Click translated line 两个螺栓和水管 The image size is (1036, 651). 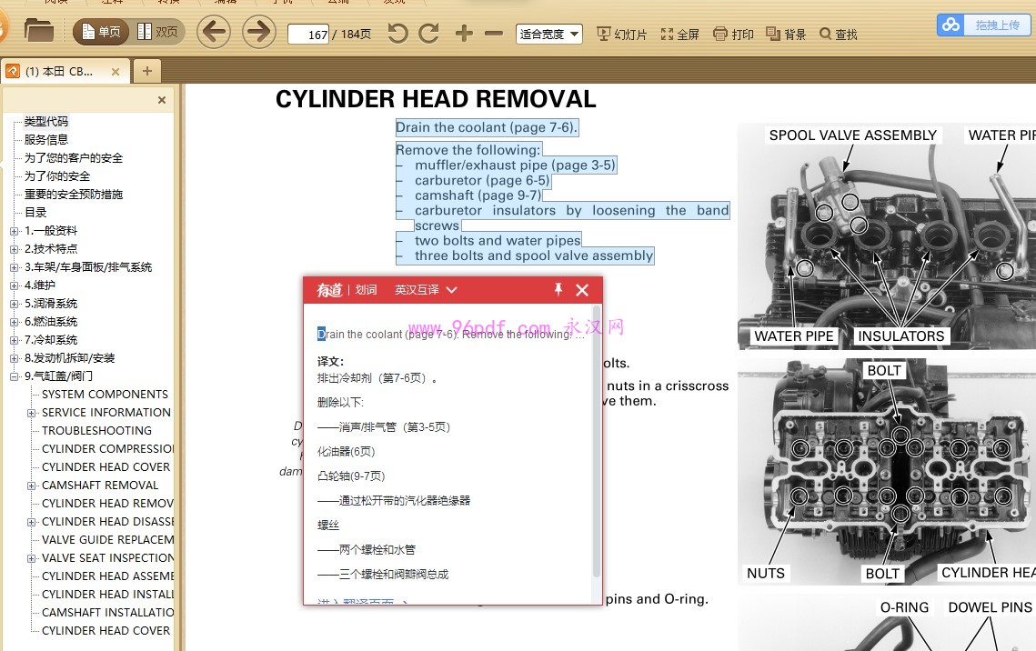366,549
